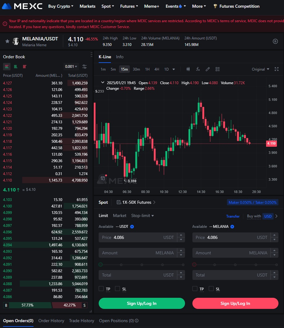284x328 pixels.
Task: Check the sell-side TP checkbox
Action: coord(195,289)
